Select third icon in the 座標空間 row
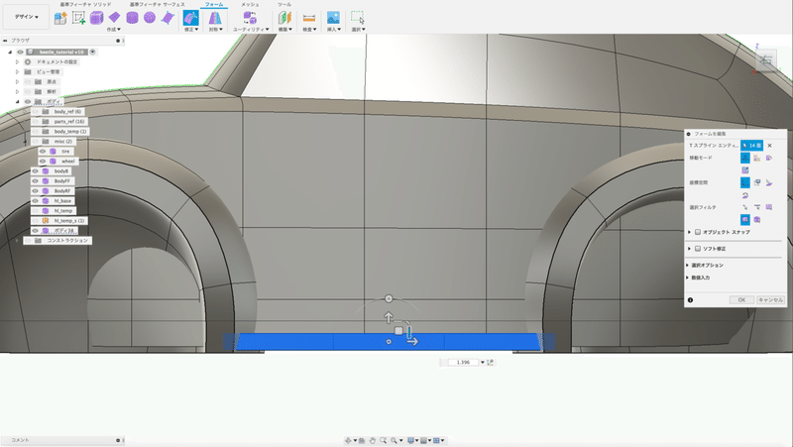The height and width of the screenshot is (447, 793). (x=769, y=182)
